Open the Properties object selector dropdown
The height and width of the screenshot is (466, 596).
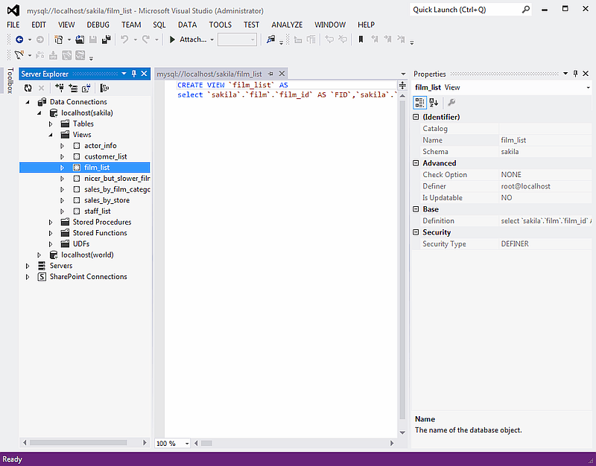point(588,87)
